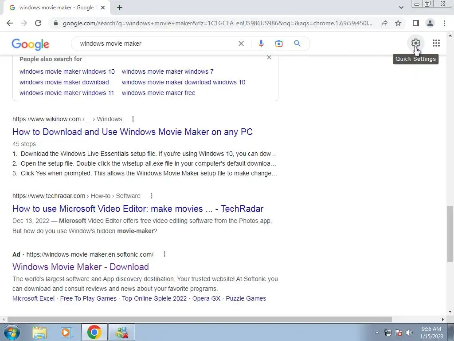Viewport: 454px width, 341px height.
Task: Open the tab search chevron
Action: (401, 8)
